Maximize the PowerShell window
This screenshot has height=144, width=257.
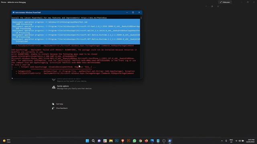point(133,12)
